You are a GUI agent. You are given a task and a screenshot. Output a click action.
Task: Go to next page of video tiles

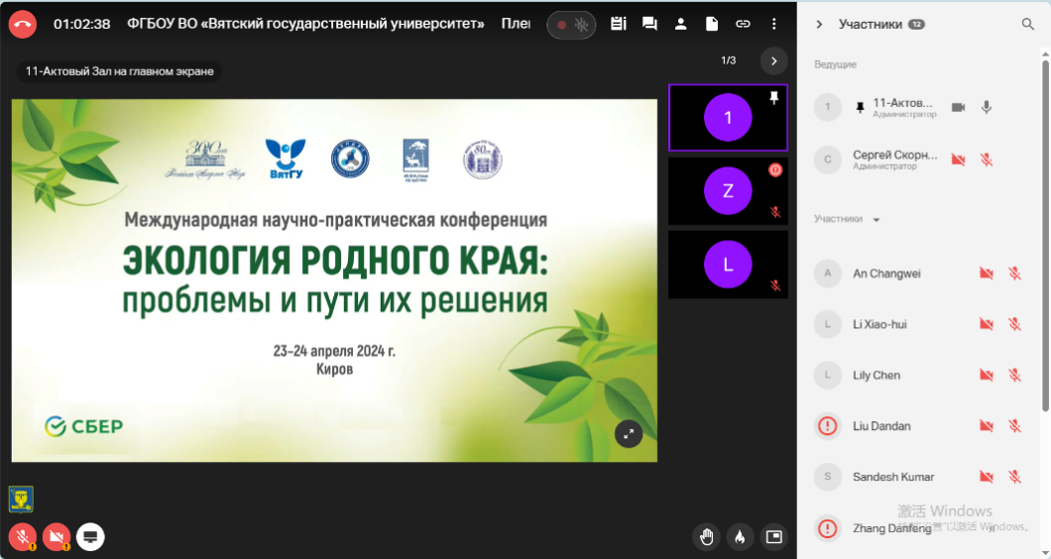(773, 61)
